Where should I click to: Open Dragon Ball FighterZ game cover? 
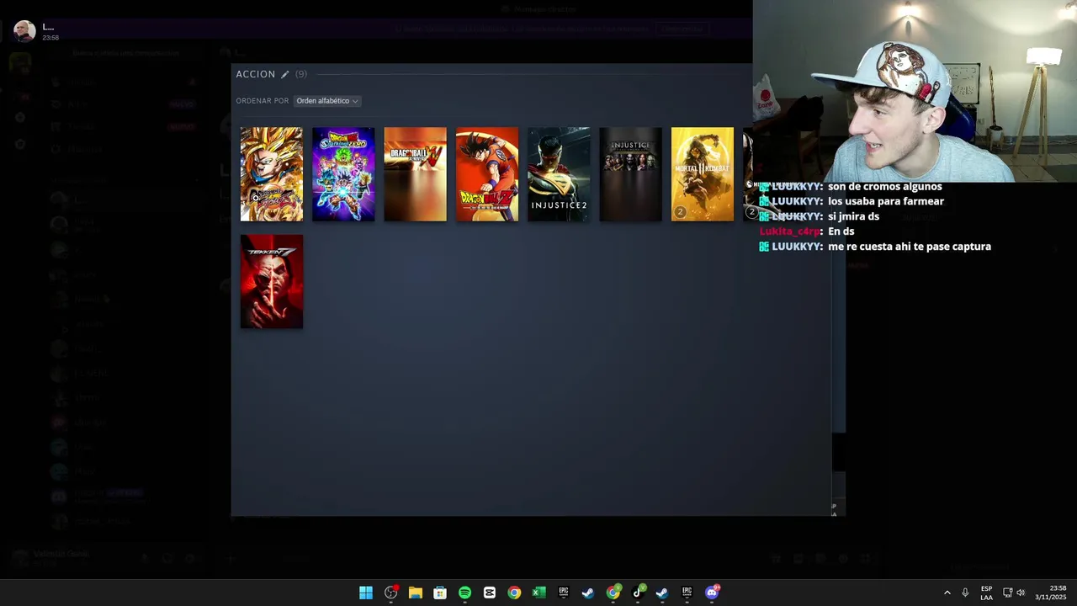tap(271, 174)
